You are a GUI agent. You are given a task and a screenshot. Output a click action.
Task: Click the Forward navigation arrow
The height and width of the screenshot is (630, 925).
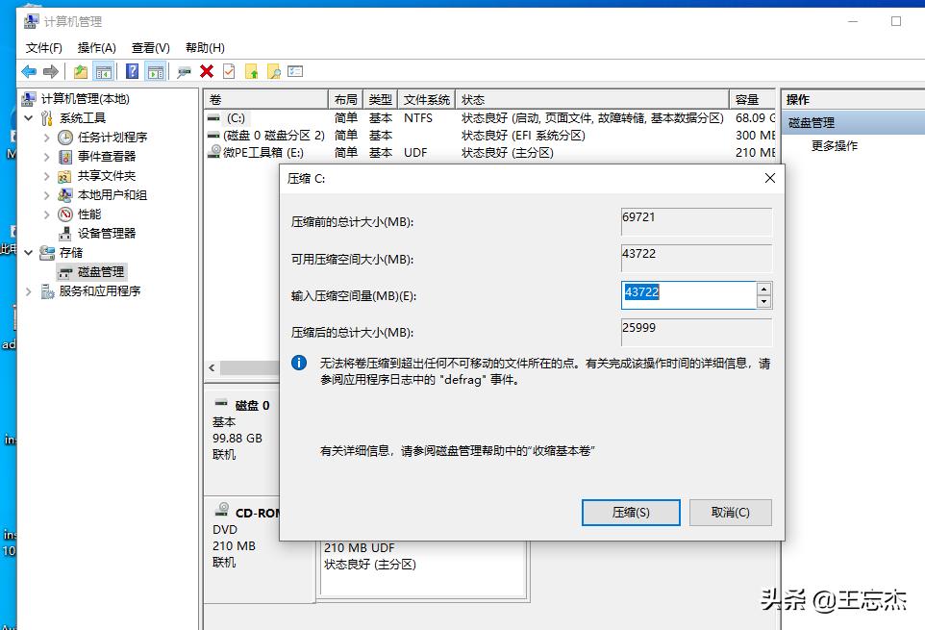50,70
